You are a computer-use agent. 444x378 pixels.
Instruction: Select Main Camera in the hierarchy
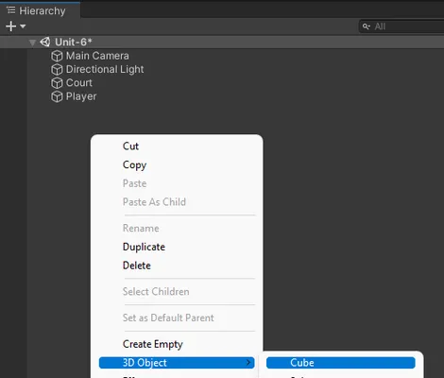coord(97,56)
